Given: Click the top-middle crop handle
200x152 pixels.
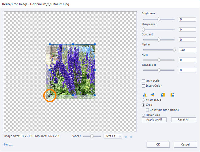Looking at the screenshot, I should pyautogui.click(x=73, y=44).
